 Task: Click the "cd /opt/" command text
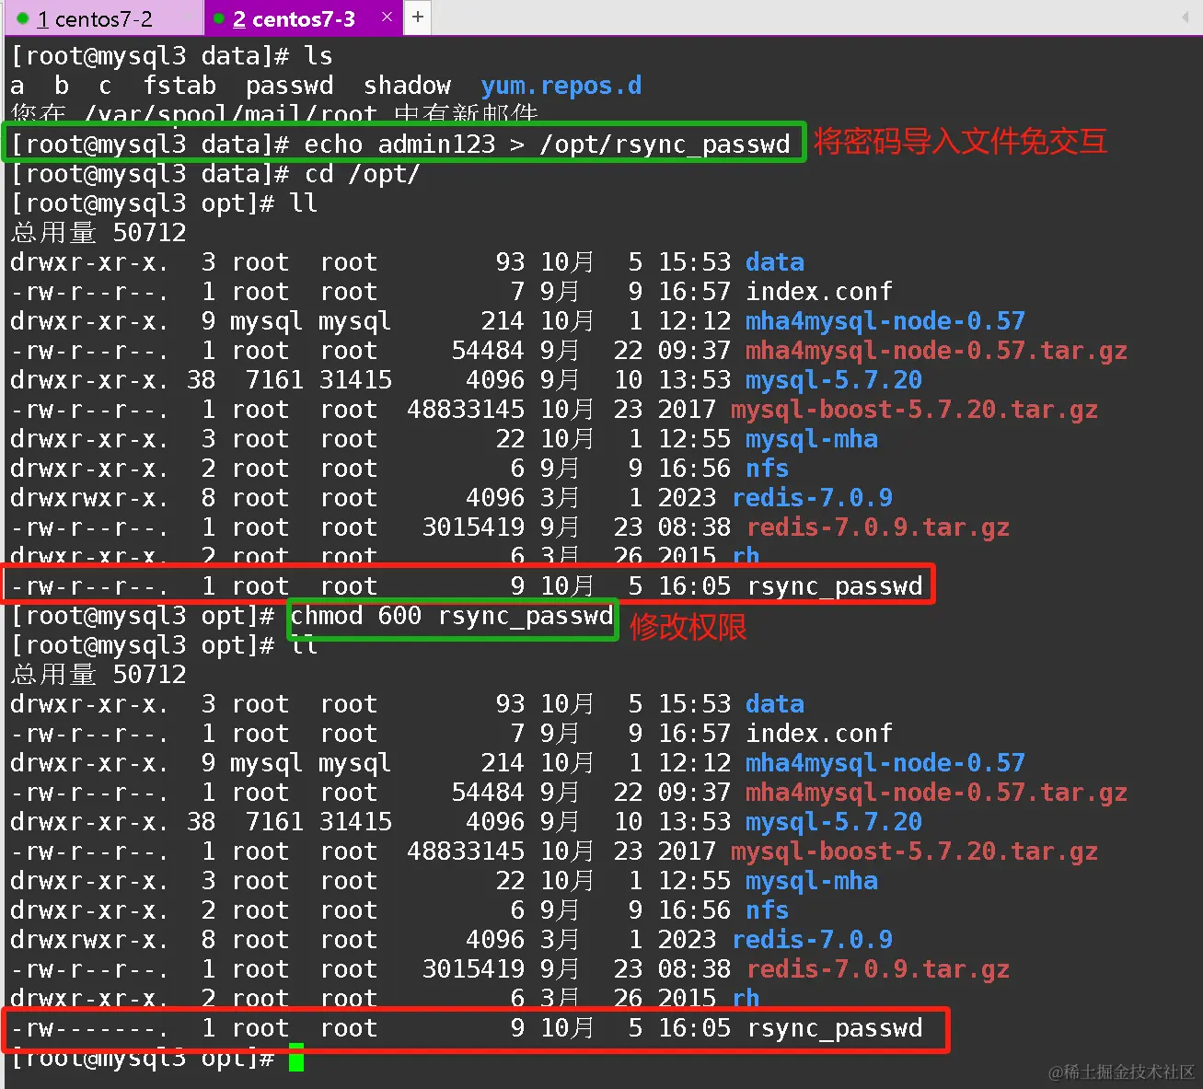click(362, 174)
